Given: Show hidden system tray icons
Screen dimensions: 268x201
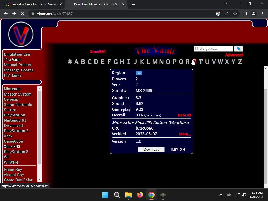Looking at the screenshot, I should 221,195.
